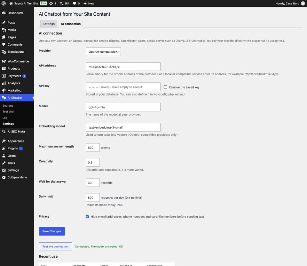Viewport: 307px width, 266px height.
Task: Click the Products box icon
Action: click(x=4, y=68)
